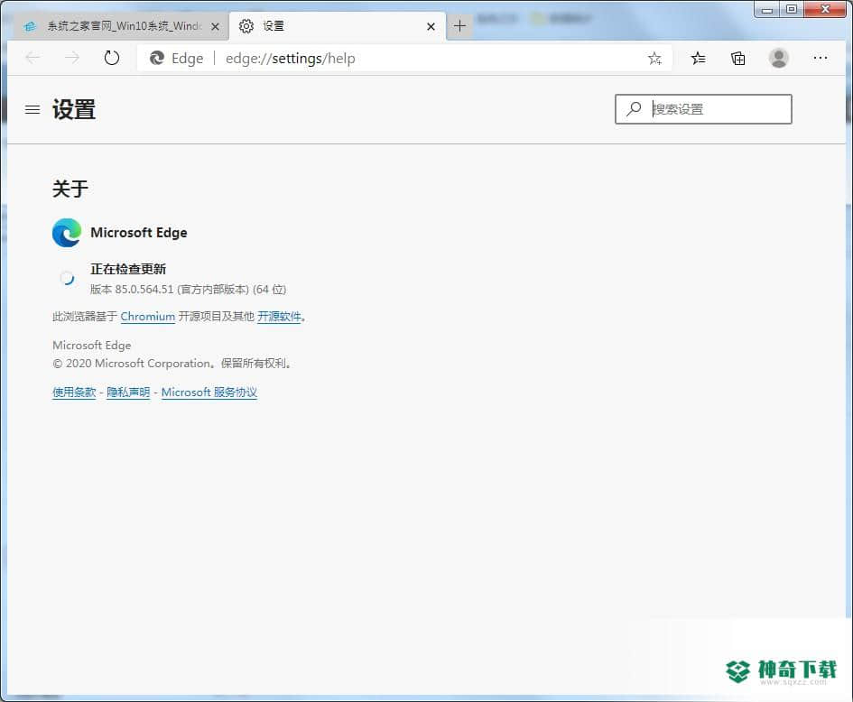
Task: Click the 设置 page title
Action: pyautogui.click(x=74, y=109)
